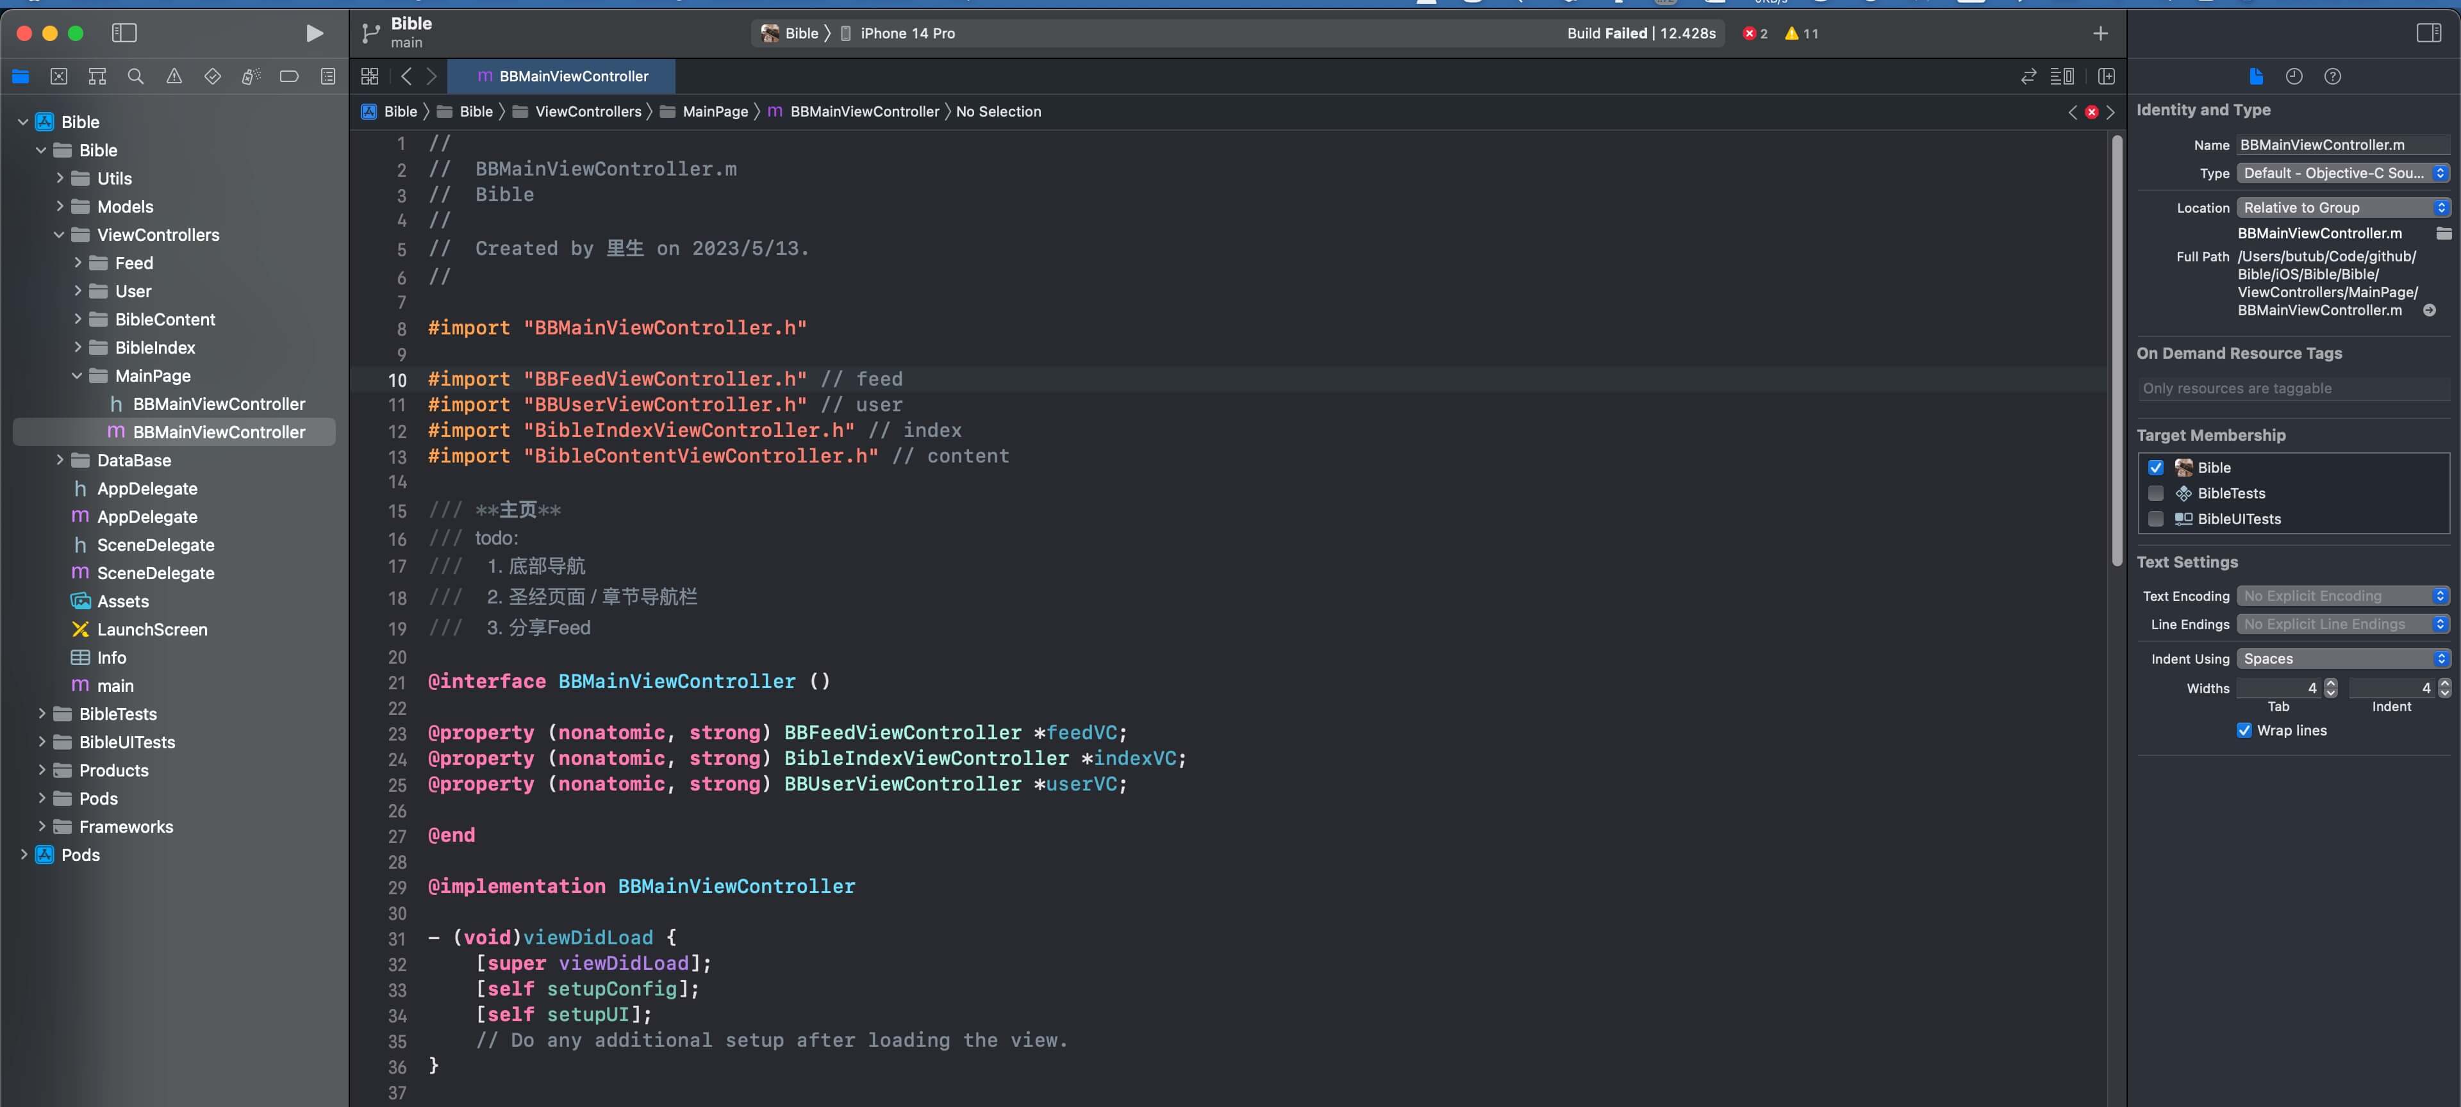This screenshot has height=1107, width=2461.
Task: Click the 2 errors badge
Action: click(x=1755, y=33)
